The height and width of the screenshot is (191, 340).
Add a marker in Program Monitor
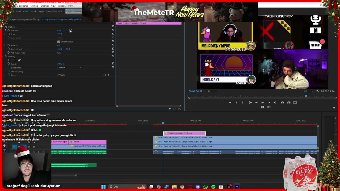230,102
